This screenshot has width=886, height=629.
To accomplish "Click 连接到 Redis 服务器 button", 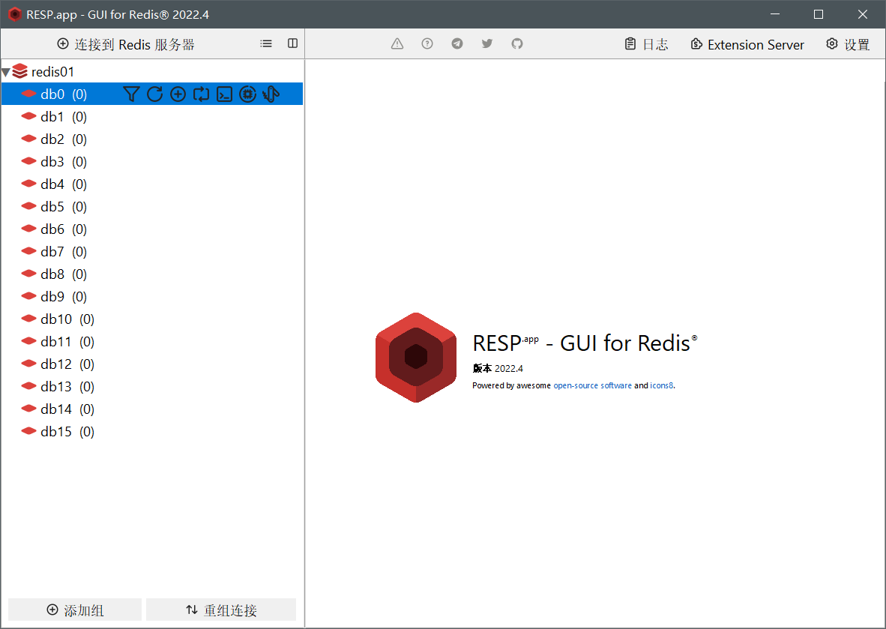I will (x=126, y=44).
